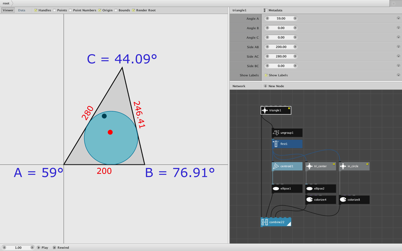Screen dimensions: 402x251
Task: Select the first1 node icon
Action: click(x=276, y=144)
